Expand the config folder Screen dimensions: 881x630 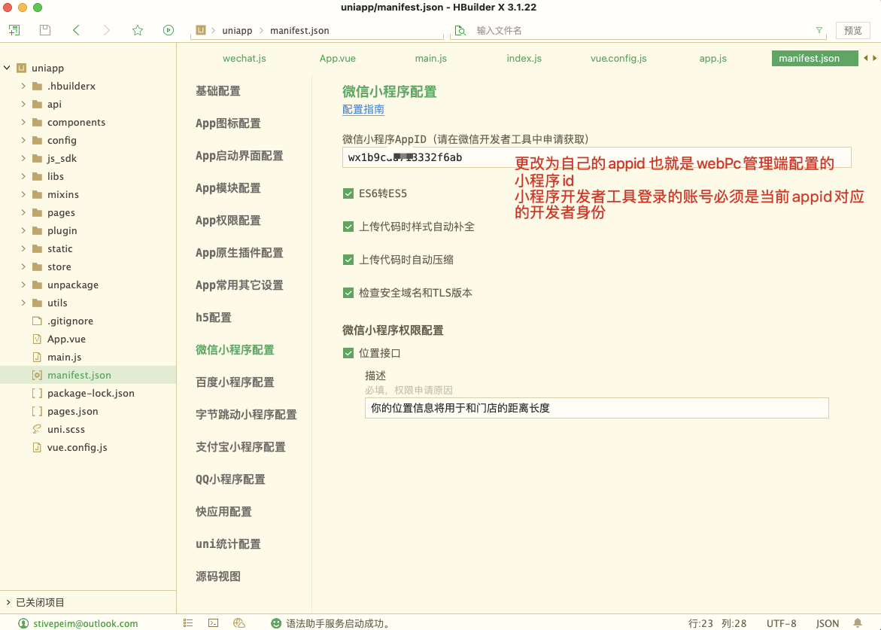click(23, 140)
